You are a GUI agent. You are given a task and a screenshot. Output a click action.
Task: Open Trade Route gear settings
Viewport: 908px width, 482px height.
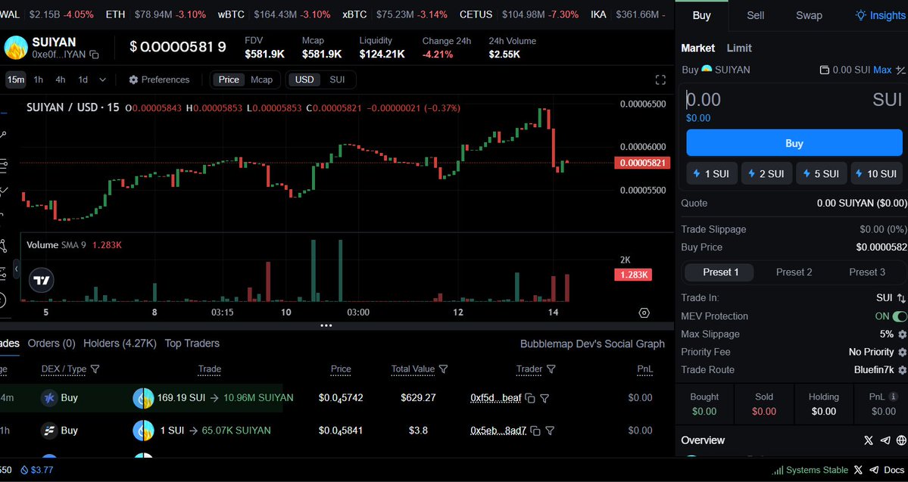(902, 370)
